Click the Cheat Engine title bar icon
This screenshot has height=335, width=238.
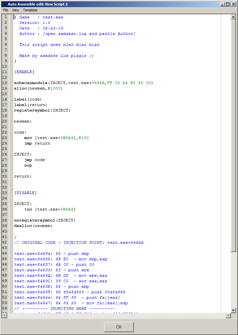(4, 4)
